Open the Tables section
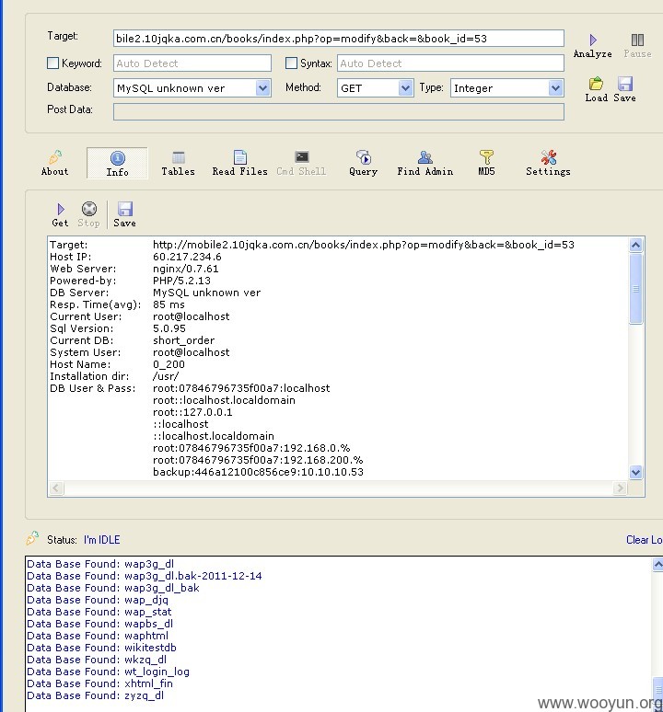This screenshot has height=712, width=663. coord(178,163)
